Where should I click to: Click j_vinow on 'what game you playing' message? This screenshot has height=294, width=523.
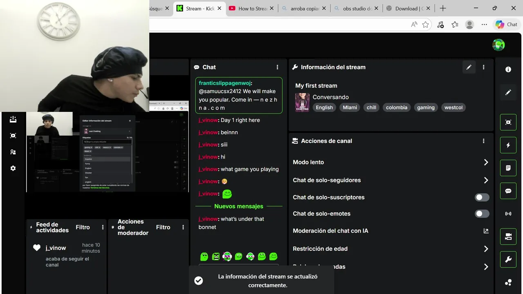(208, 169)
